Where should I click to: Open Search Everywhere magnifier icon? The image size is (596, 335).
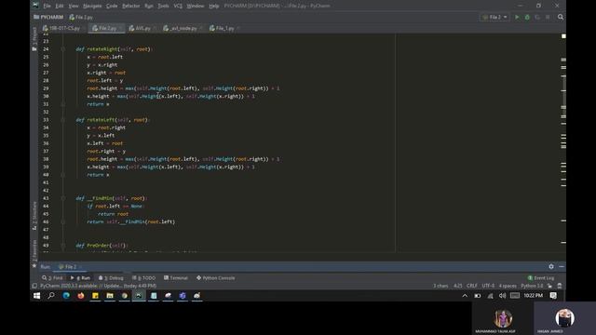pyautogui.click(x=561, y=17)
